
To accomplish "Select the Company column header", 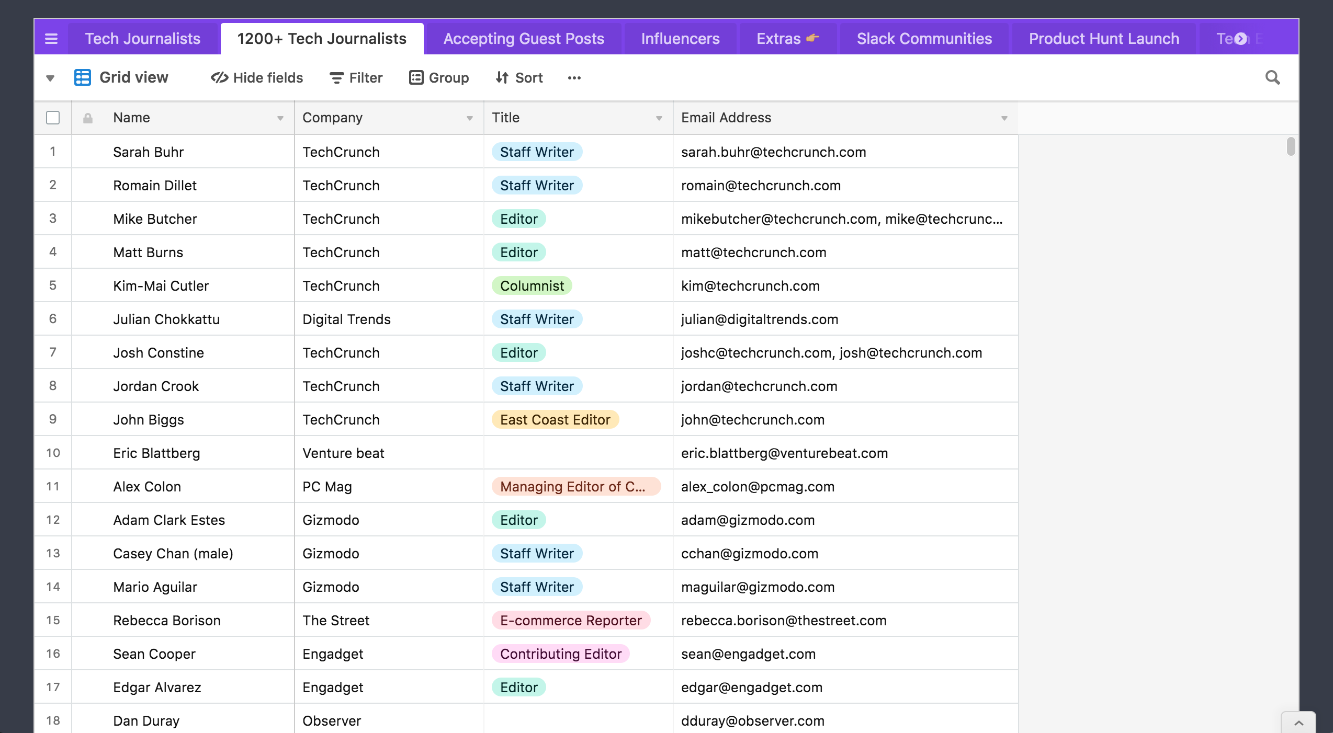I will pos(389,118).
